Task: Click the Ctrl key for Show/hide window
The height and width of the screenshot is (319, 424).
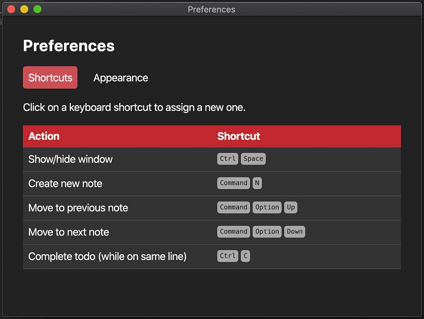Action: click(228, 159)
